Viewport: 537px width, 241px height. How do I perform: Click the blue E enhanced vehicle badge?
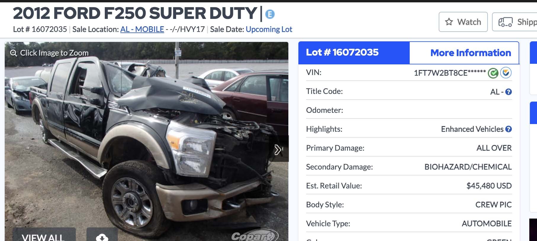pyautogui.click(x=270, y=14)
